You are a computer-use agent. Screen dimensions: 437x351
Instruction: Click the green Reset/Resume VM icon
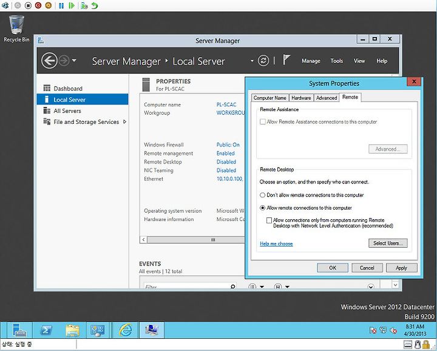(72, 5)
